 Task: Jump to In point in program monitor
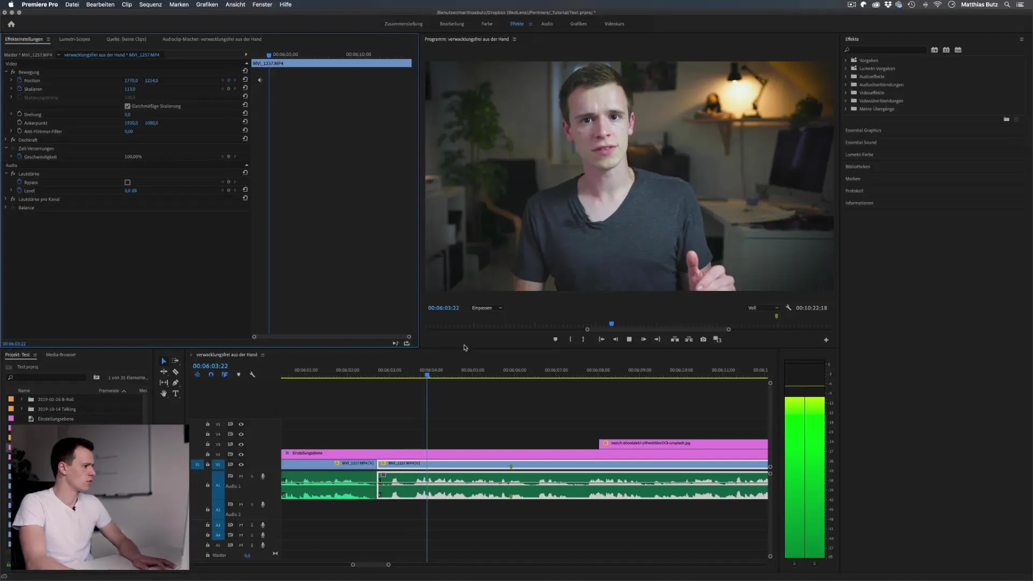pos(602,339)
